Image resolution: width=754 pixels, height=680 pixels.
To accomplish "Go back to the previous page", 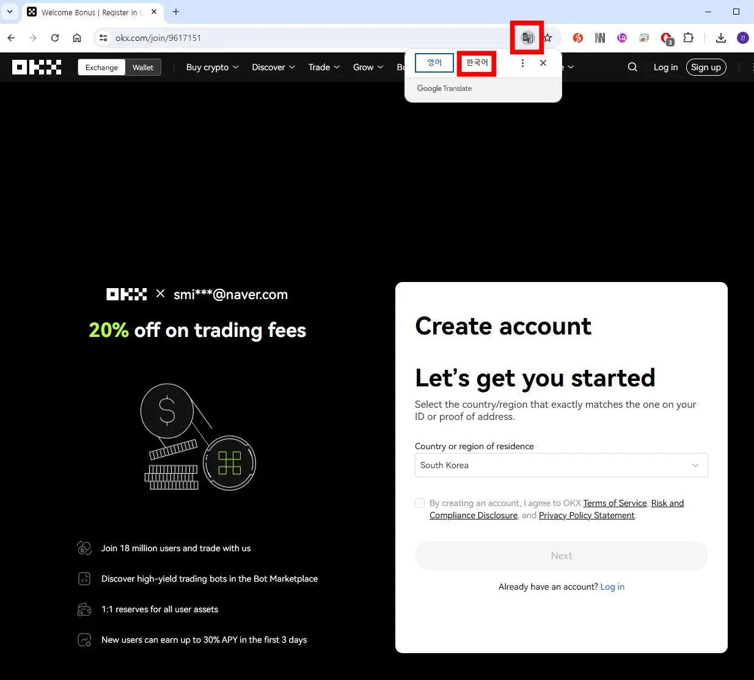I will click(11, 38).
